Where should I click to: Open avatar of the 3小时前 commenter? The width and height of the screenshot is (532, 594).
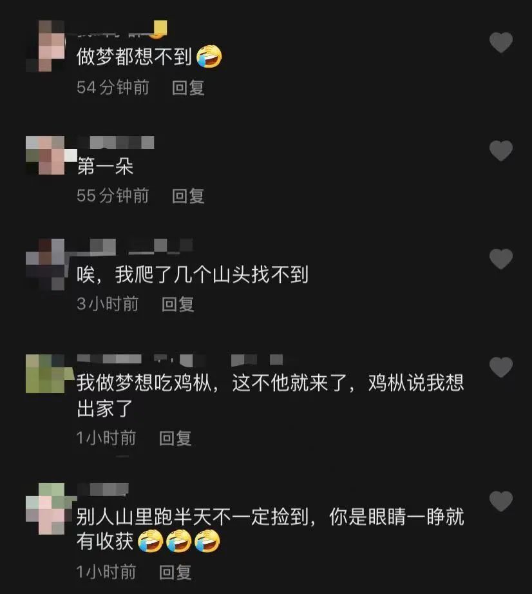point(46,264)
